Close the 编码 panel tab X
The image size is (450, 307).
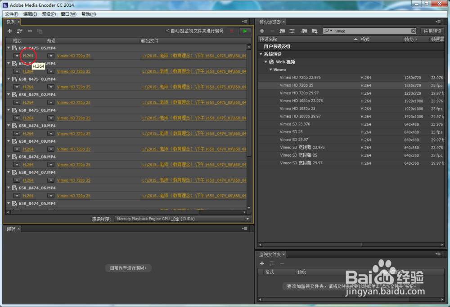[x=18, y=228]
